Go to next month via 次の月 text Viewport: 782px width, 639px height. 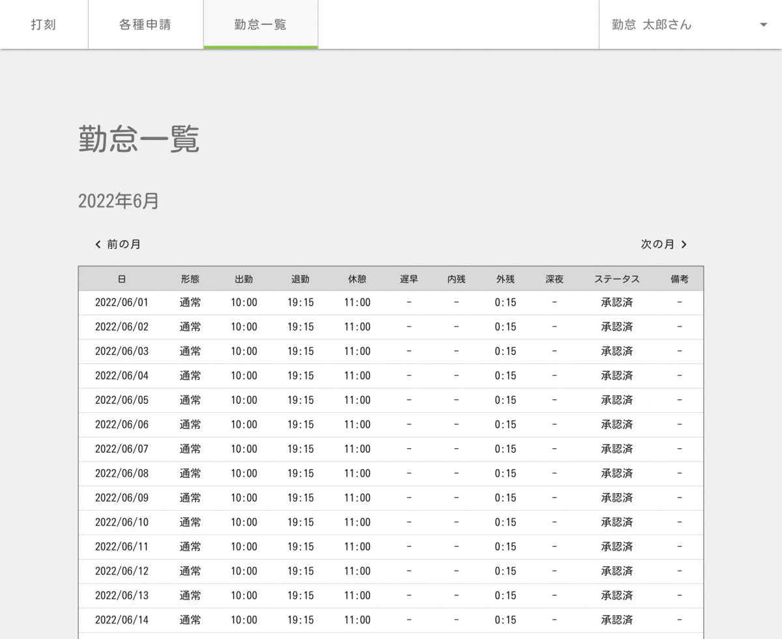click(658, 244)
